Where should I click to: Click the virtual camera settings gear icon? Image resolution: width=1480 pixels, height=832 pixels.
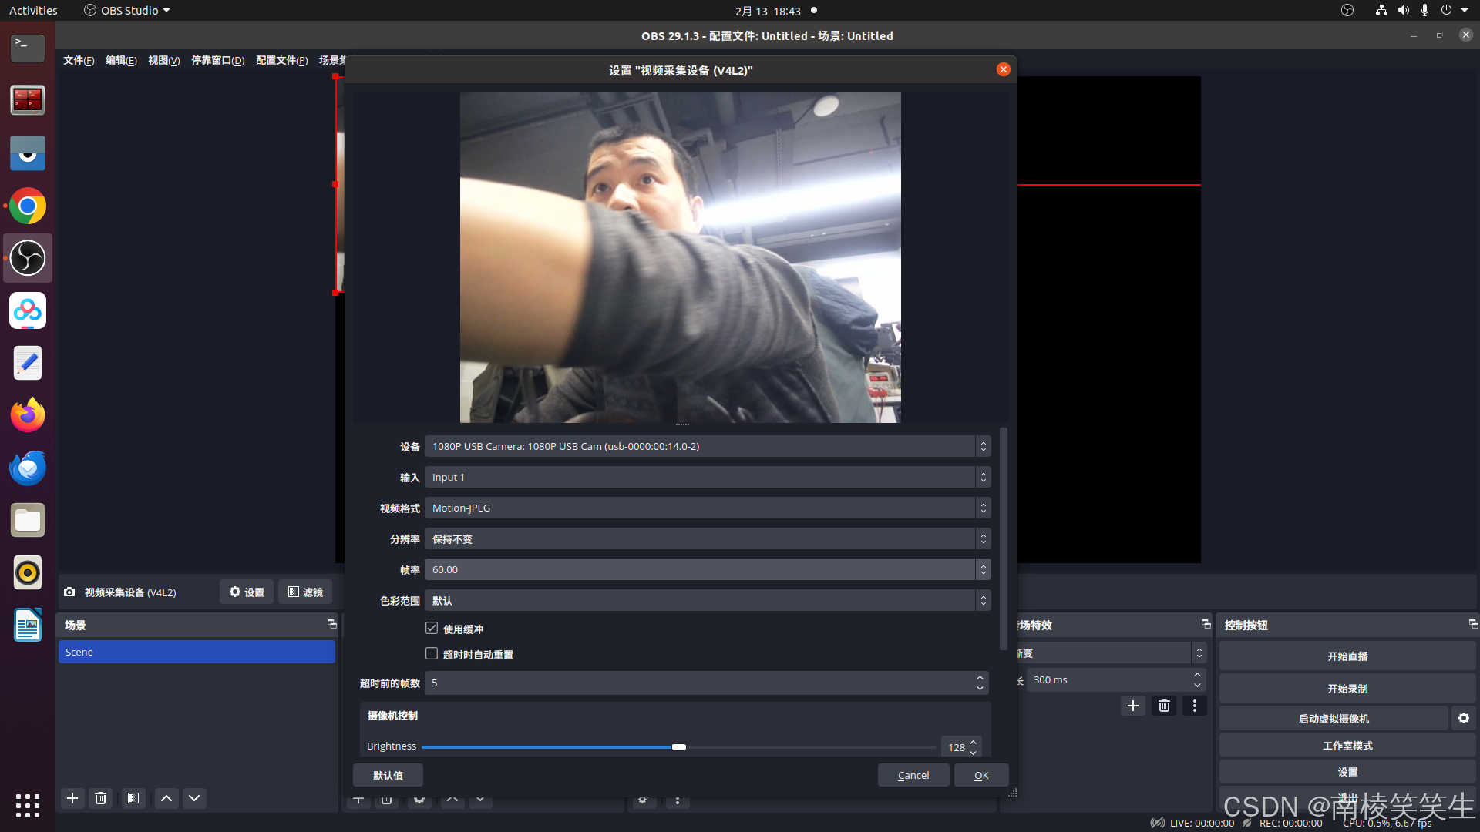[1463, 718]
